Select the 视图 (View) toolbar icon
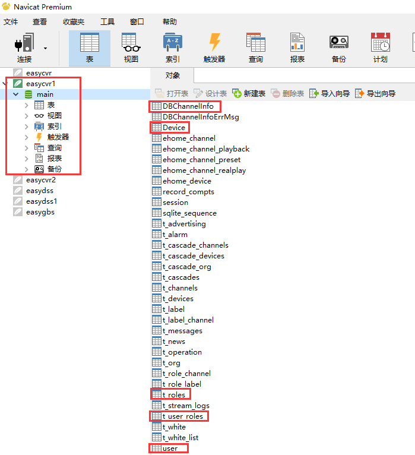 click(131, 48)
